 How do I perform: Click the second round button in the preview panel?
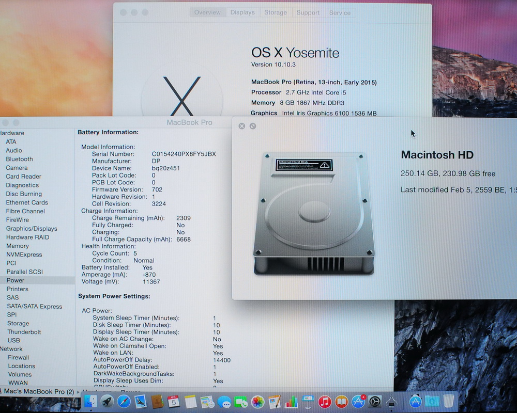[253, 126]
